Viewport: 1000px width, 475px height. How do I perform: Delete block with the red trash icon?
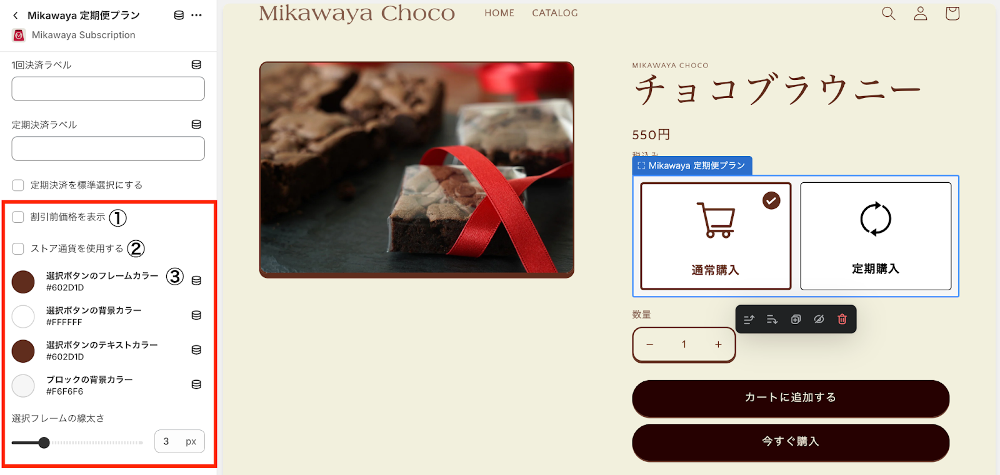coord(842,319)
